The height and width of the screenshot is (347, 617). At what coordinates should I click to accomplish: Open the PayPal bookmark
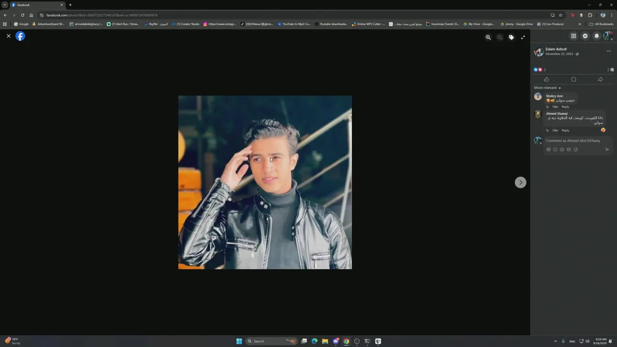click(x=156, y=24)
